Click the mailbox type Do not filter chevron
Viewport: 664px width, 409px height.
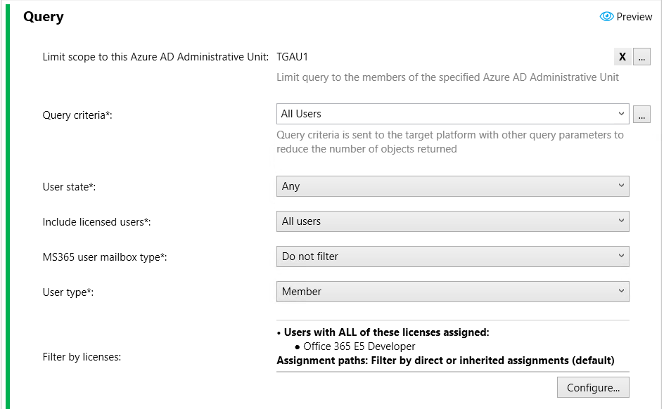tap(621, 256)
